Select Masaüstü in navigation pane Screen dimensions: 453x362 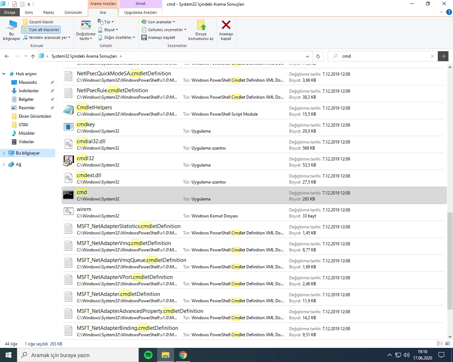click(28, 82)
